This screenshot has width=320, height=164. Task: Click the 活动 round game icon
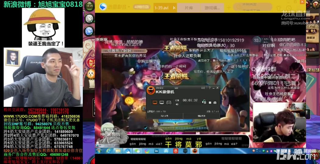coord(90,6)
